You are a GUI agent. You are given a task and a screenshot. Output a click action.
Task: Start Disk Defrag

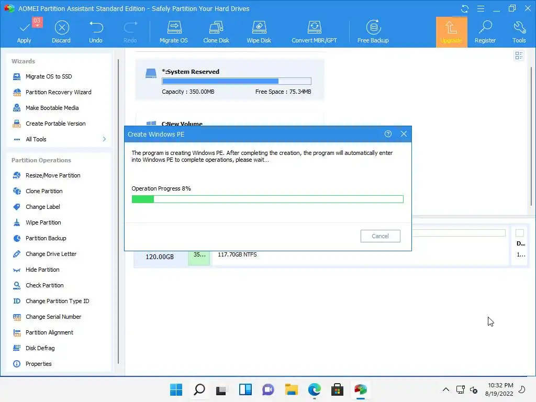(40, 348)
